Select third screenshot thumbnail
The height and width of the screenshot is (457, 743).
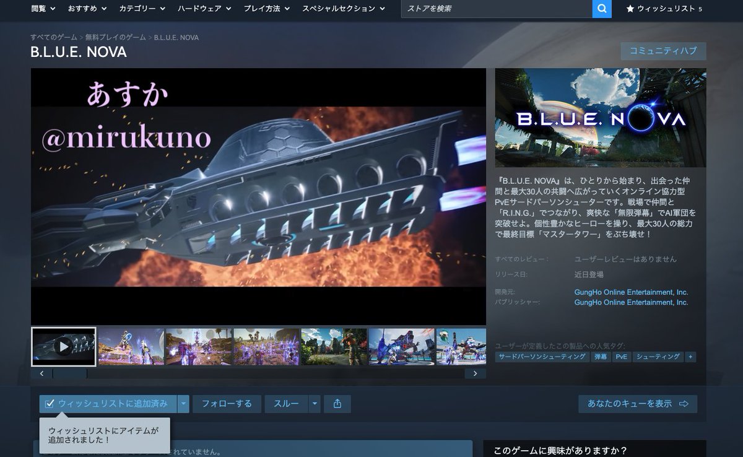point(199,347)
